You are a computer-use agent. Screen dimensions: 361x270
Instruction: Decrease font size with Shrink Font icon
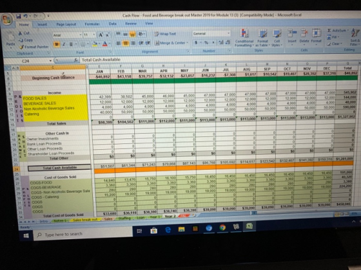pyautogui.click(x=108, y=35)
